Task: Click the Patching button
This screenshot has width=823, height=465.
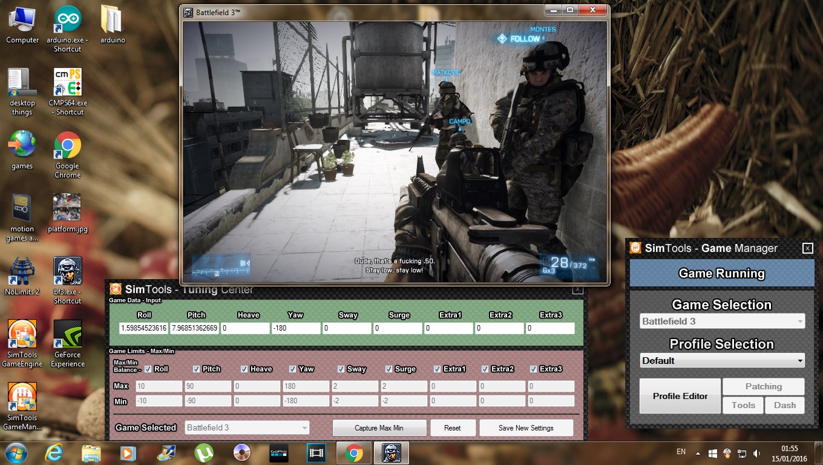Action: (764, 386)
